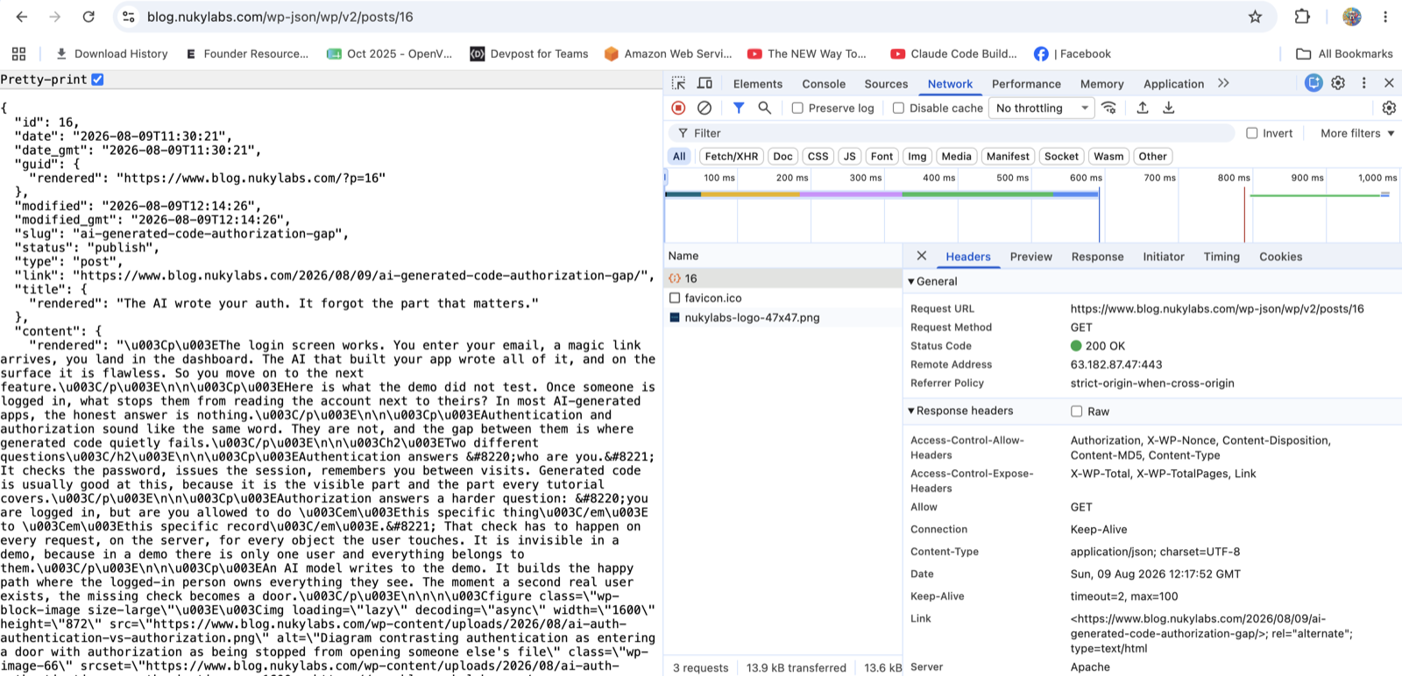
Task: Filter requests by CSS type
Action: 818,156
